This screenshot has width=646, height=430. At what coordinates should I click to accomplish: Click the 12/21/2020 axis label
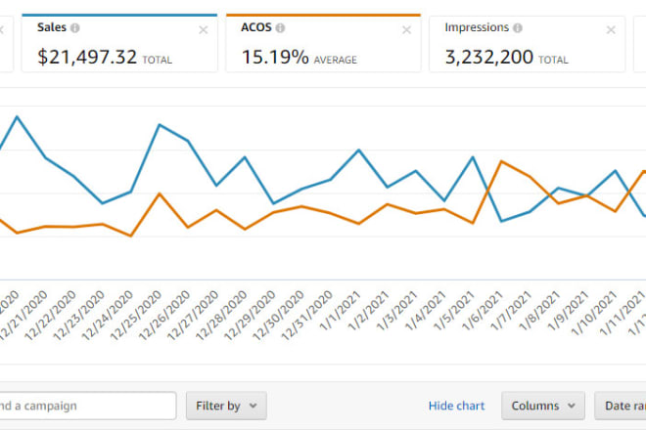22,316
